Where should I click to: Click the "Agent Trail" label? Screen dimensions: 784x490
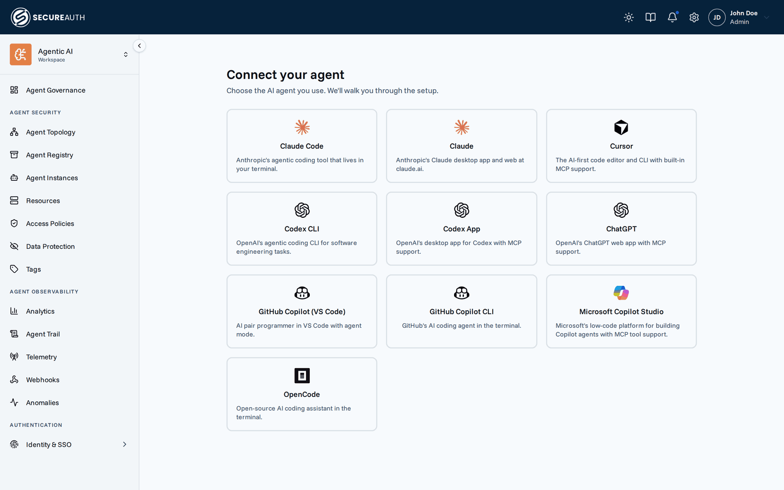43,334
